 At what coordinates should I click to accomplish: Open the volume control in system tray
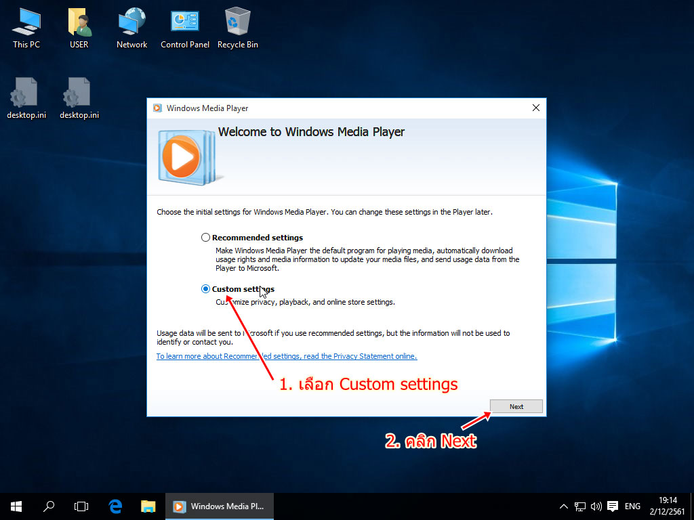click(596, 506)
